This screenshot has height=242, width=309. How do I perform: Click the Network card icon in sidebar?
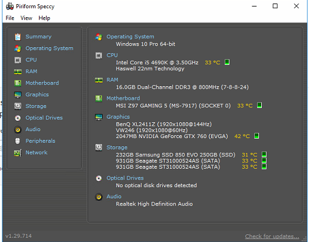[x=18, y=153]
